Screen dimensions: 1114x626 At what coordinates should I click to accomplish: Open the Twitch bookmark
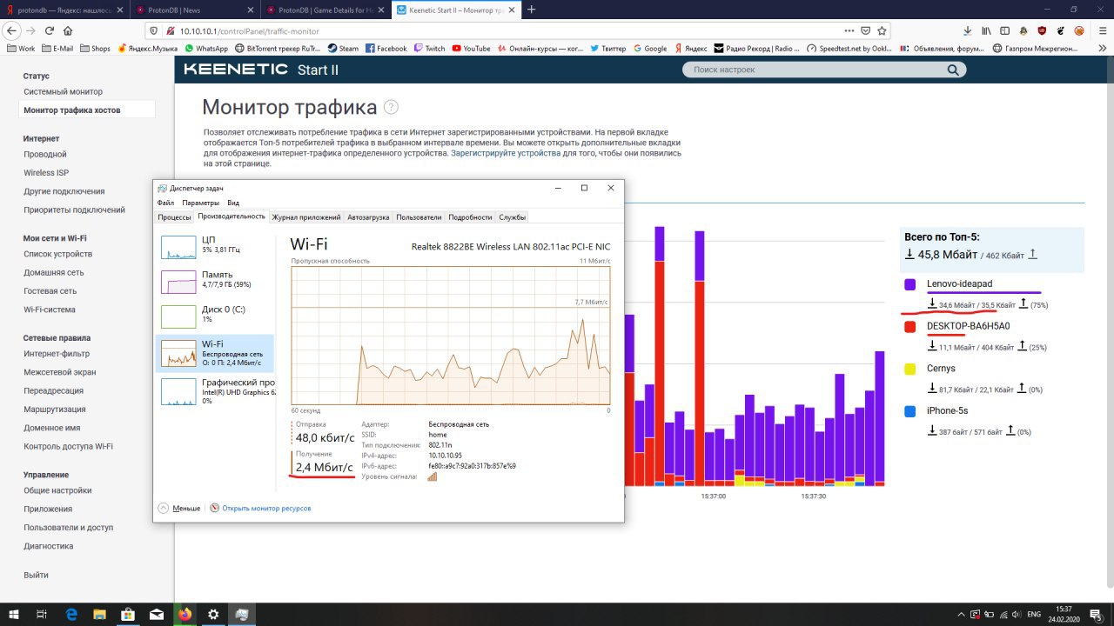429,49
